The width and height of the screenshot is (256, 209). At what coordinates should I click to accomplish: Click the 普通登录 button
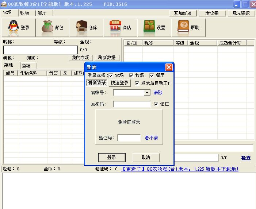tap(97, 83)
